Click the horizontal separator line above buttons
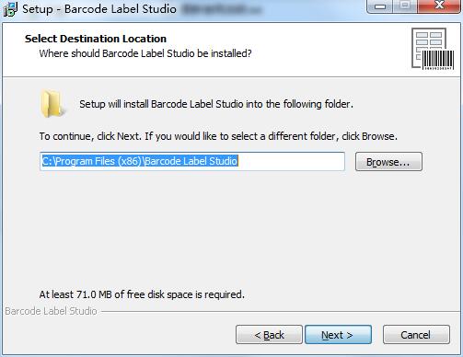Screen dimensions: 463x357 tap(281, 312)
